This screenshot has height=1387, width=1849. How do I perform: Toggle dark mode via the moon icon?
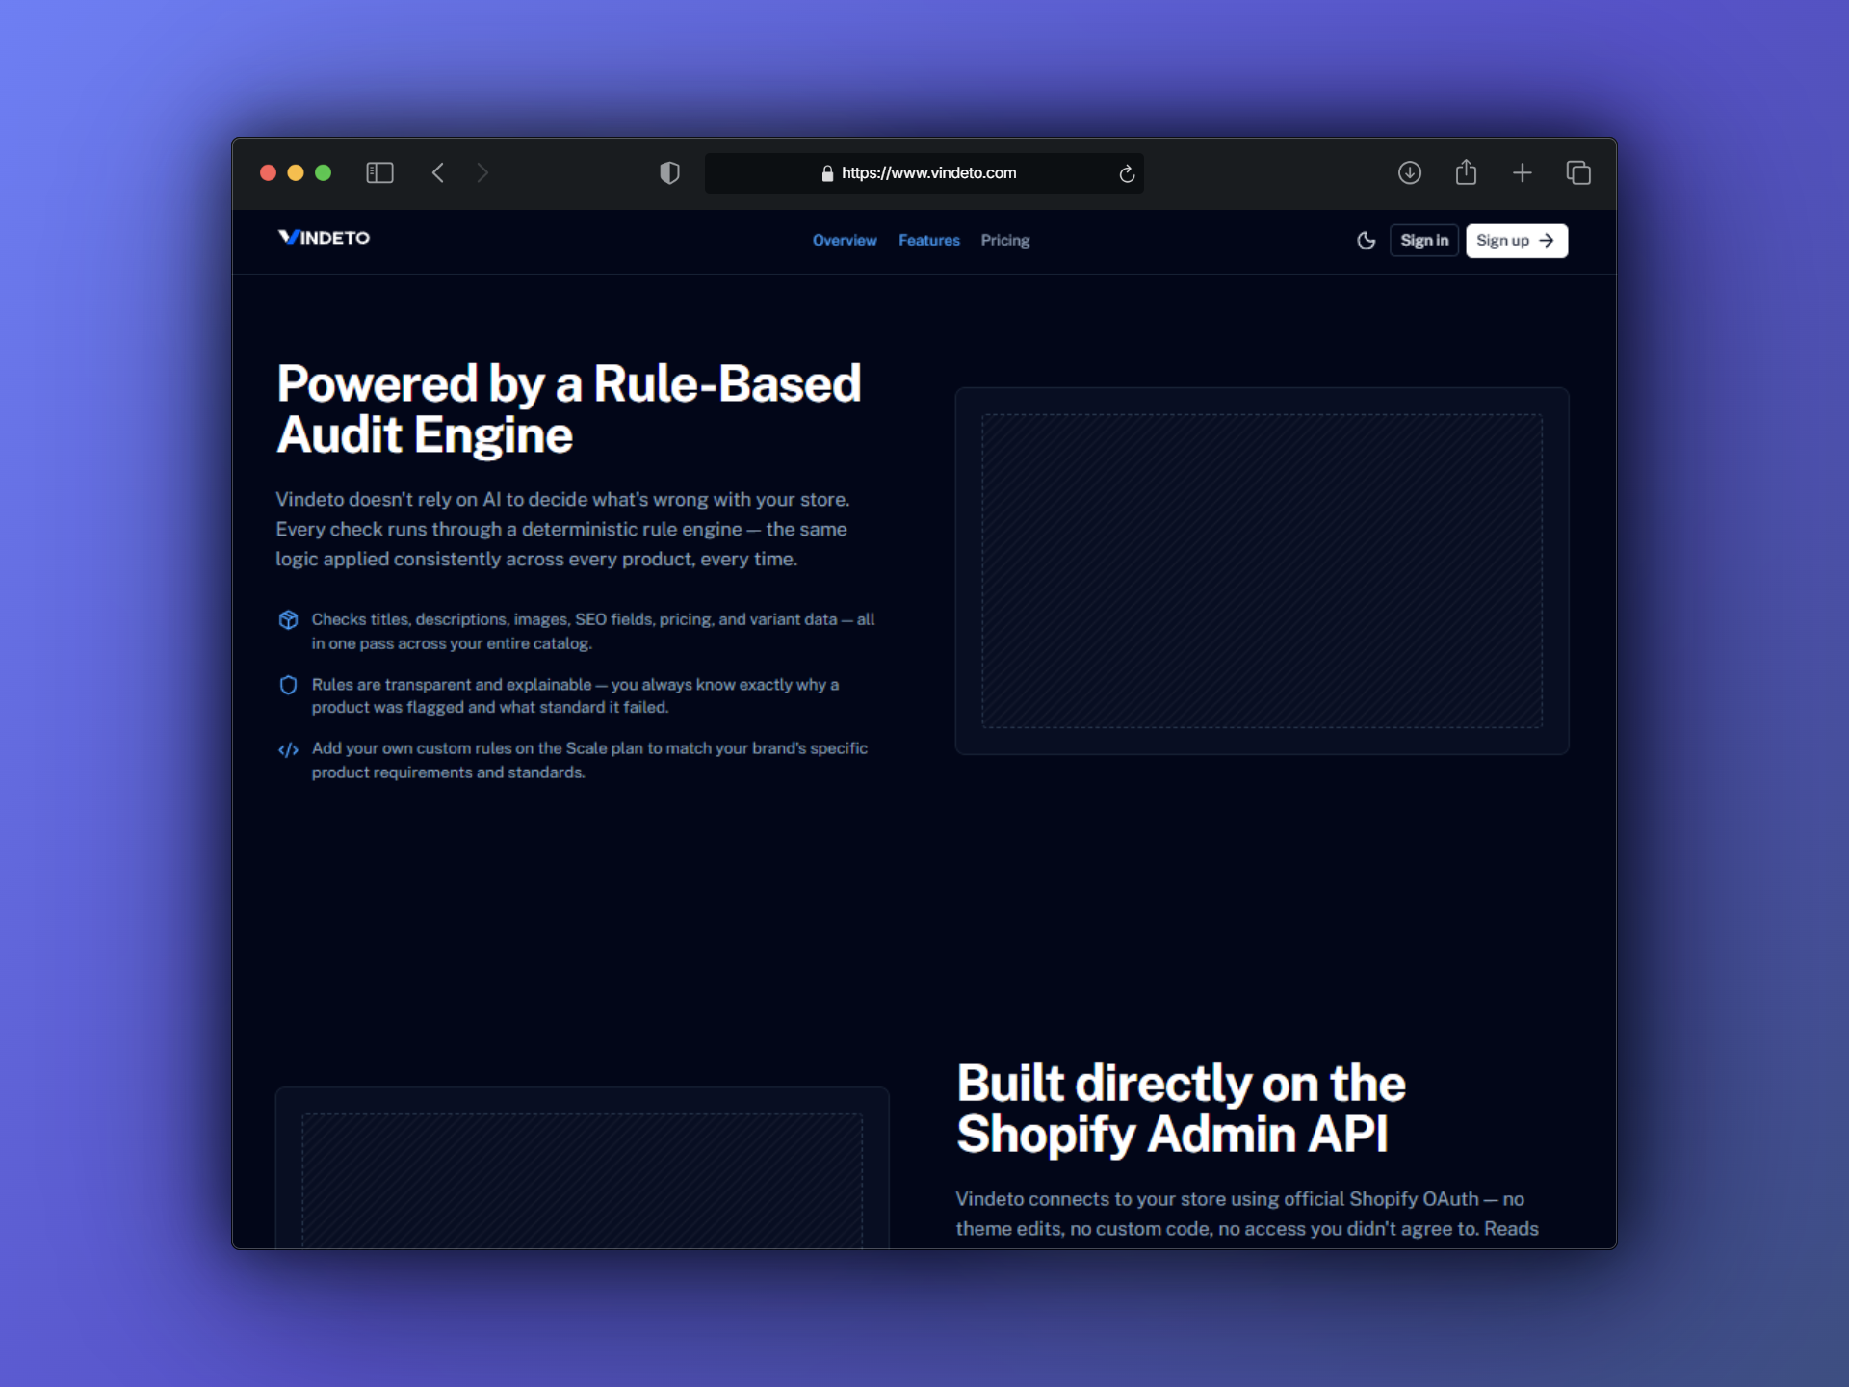click(x=1367, y=241)
